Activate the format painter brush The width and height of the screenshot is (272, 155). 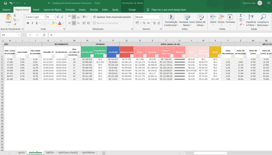coord(15,24)
